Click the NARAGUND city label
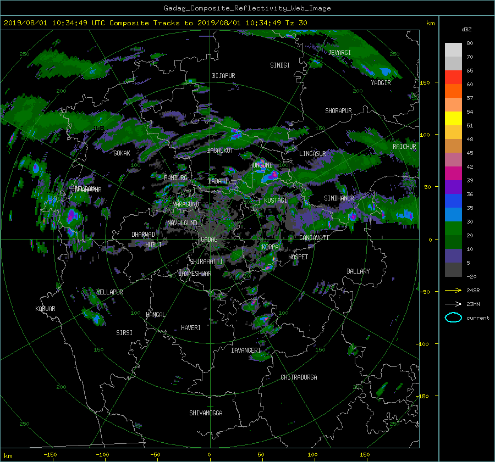The width and height of the screenshot is (495, 462). pyautogui.click(x=186, y=204)
